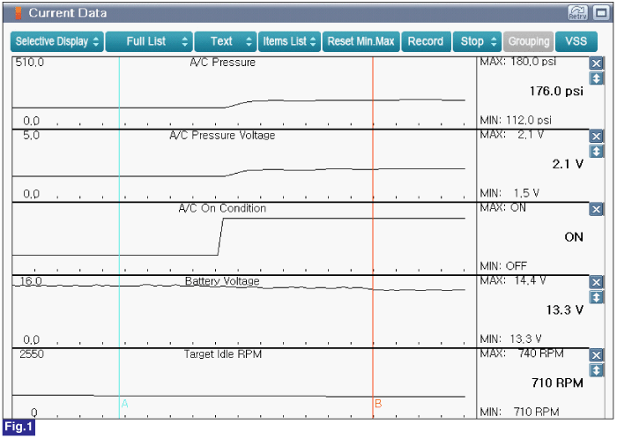The width and height of the screenshot is (617, 439).
Task: Click the Record button
Action: [x=426, y=41]
